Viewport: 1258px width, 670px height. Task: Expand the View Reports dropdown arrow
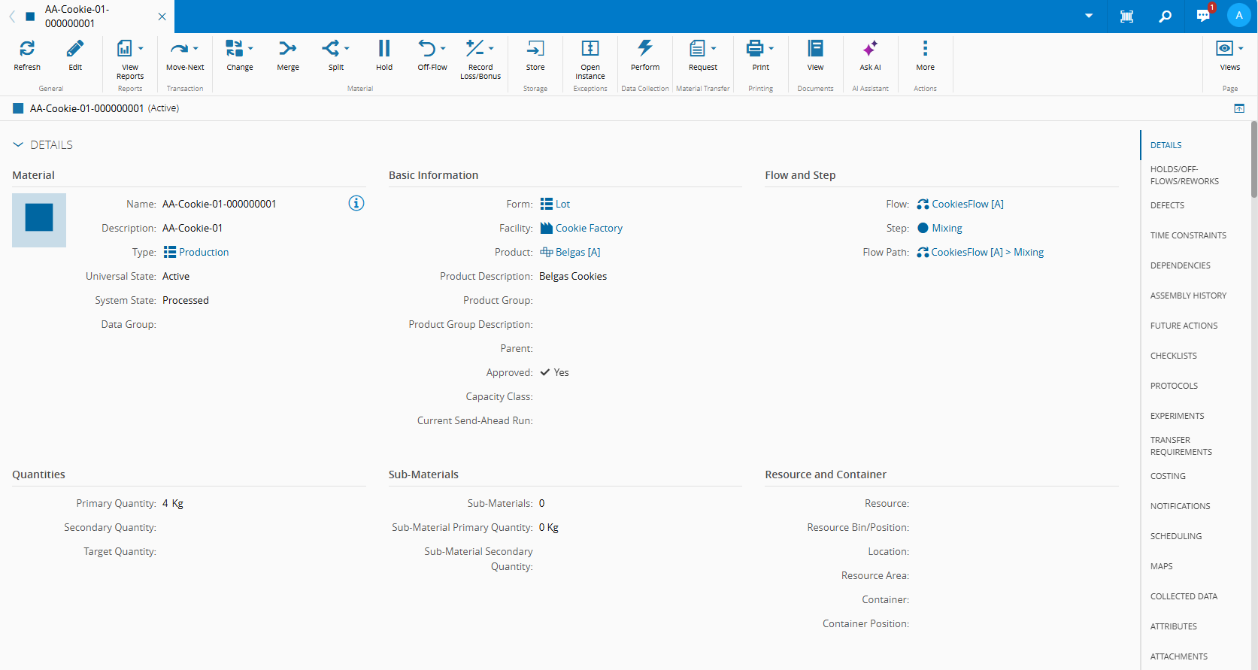[141, 49]
